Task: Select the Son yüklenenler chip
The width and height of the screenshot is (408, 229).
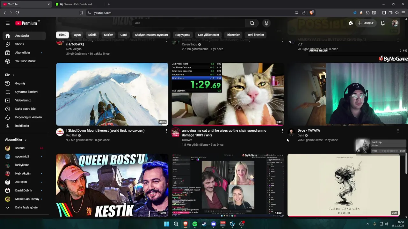Action: pos(208,35)
